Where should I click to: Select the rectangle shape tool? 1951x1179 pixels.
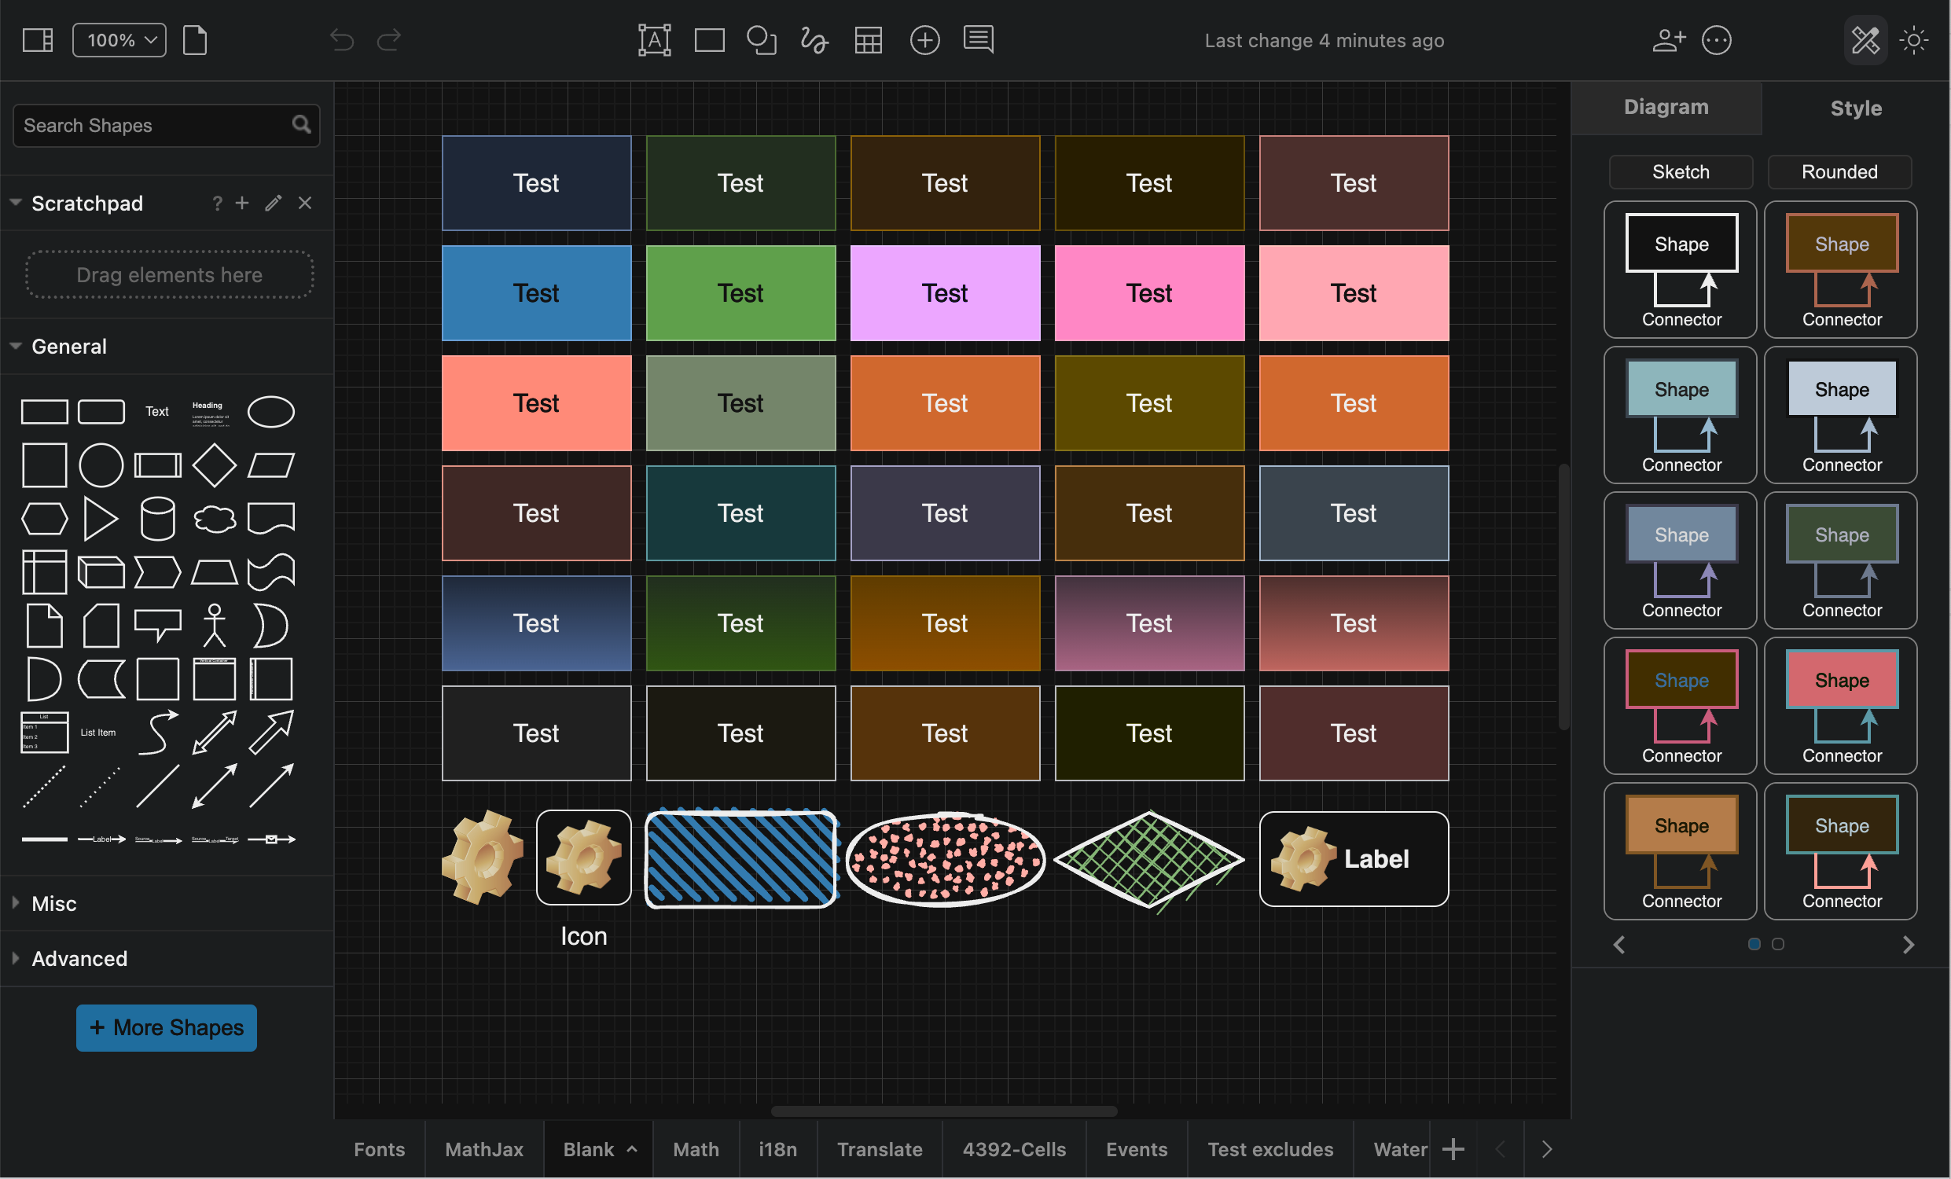coord(709,39)
